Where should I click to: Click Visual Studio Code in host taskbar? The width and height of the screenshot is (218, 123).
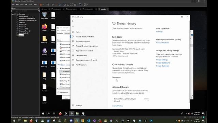[x=88, y=121]
